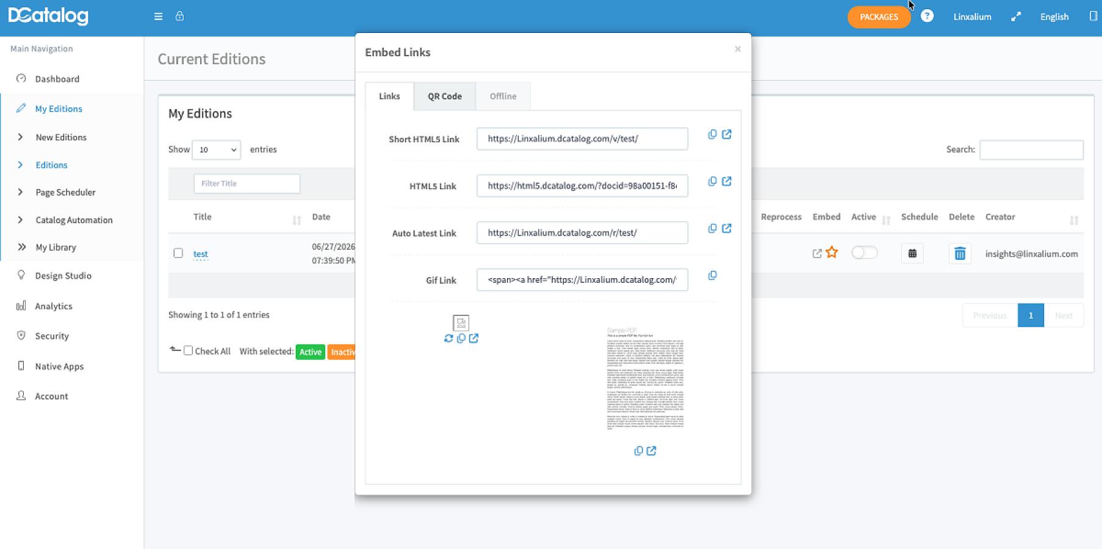Click the Filter Title input
Viewport: 1102px width, 549px height.
click(247, 184)
